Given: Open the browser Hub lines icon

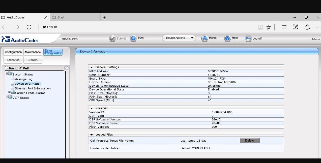Looking at the screenshot, I should point(285,27).
